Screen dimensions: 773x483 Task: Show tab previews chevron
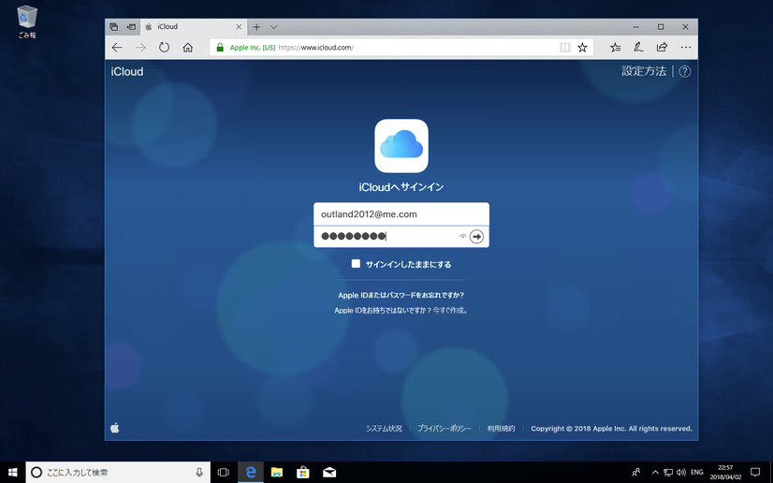coord(273,27)
